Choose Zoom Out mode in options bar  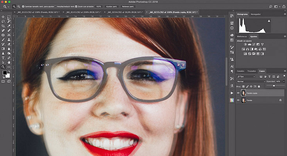point(19,7)
